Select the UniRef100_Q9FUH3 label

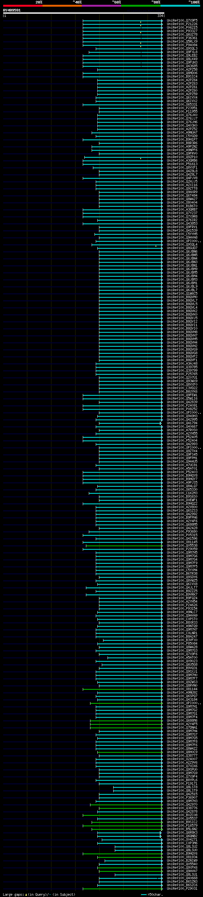182,63
